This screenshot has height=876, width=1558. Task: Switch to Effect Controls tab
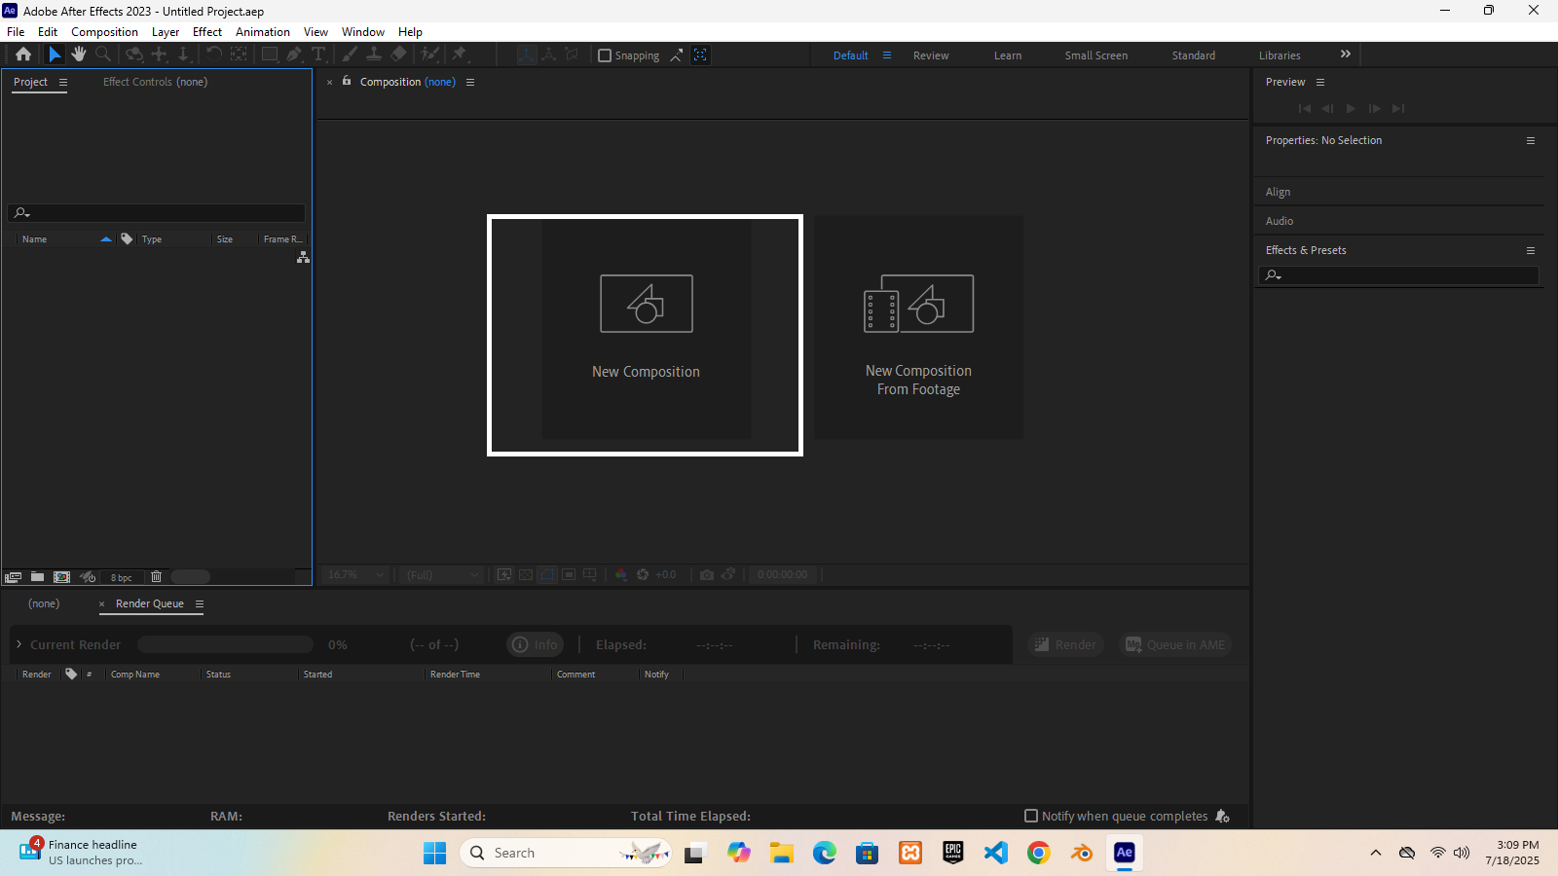tap(155, 82)
